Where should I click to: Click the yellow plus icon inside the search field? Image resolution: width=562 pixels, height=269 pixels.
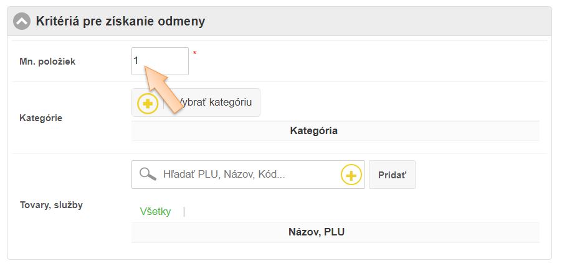351,175
